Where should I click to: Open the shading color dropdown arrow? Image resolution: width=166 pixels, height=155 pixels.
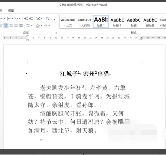41,26
